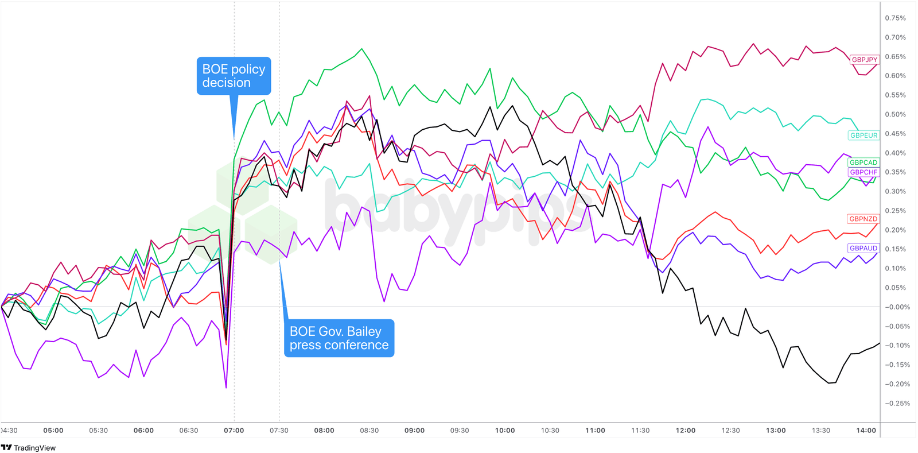Click the BOE policy decision callout
The height and width of the screenshot is (453, 918).
[x=234, y=76]
